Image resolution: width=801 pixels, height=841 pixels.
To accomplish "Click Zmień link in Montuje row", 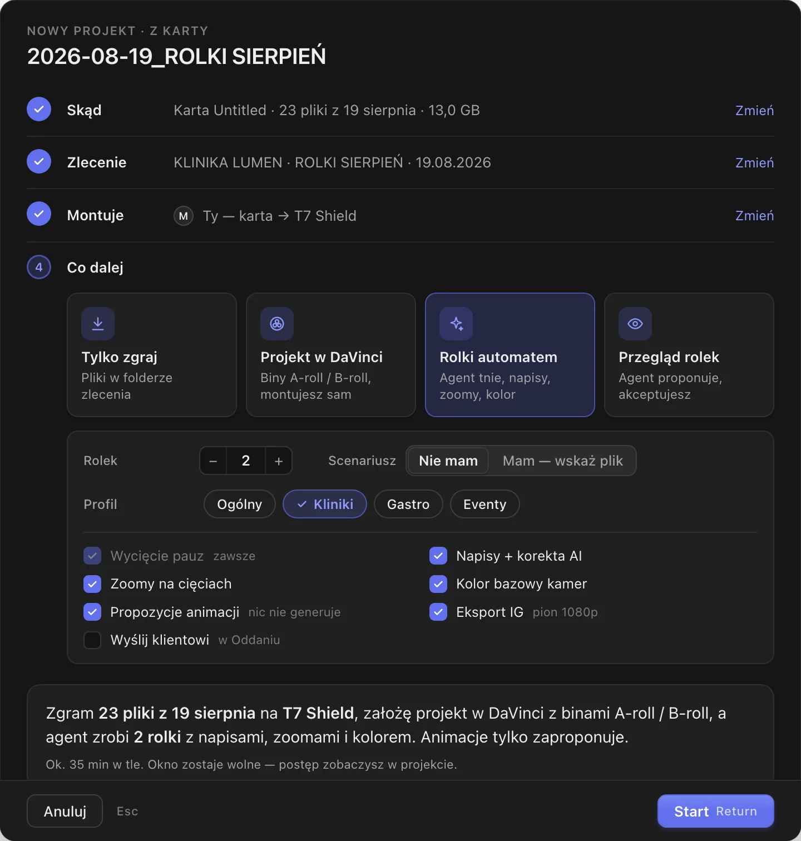I will pyautogui.click(x=754, y=215).
